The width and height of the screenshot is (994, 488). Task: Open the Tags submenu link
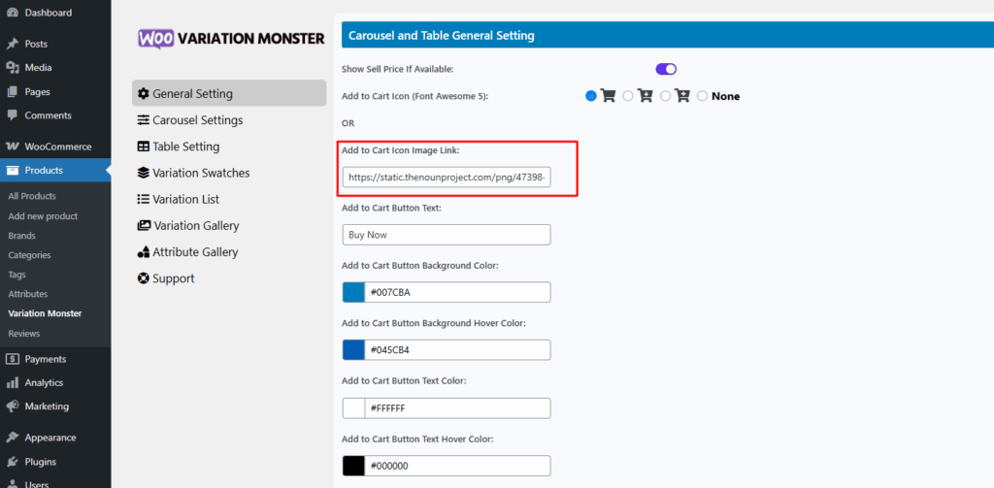click(17, 276)
